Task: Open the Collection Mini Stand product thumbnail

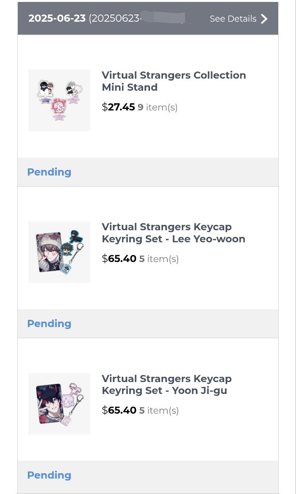Action: click(x=59, y=100)
